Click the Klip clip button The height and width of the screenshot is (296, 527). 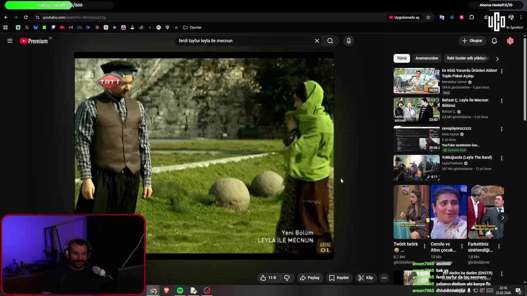tap(366, 278)
